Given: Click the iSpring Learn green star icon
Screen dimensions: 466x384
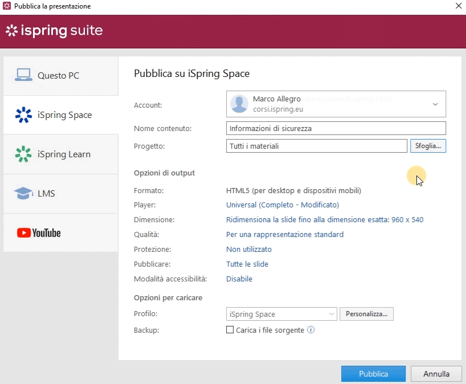Looking at the screenshot, I should (23, 154).
